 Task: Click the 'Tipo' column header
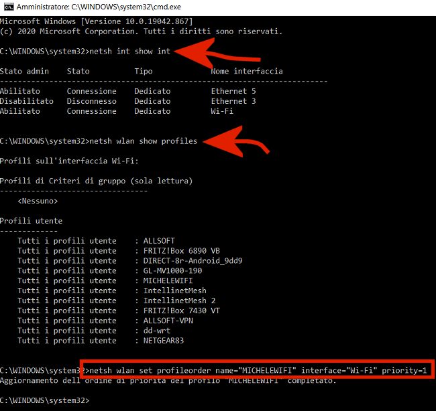(144, 72)
